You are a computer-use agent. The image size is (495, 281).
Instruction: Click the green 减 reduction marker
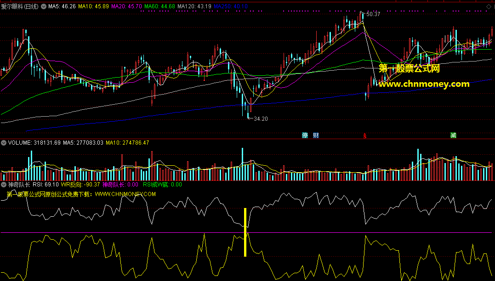tap(453, 135)
